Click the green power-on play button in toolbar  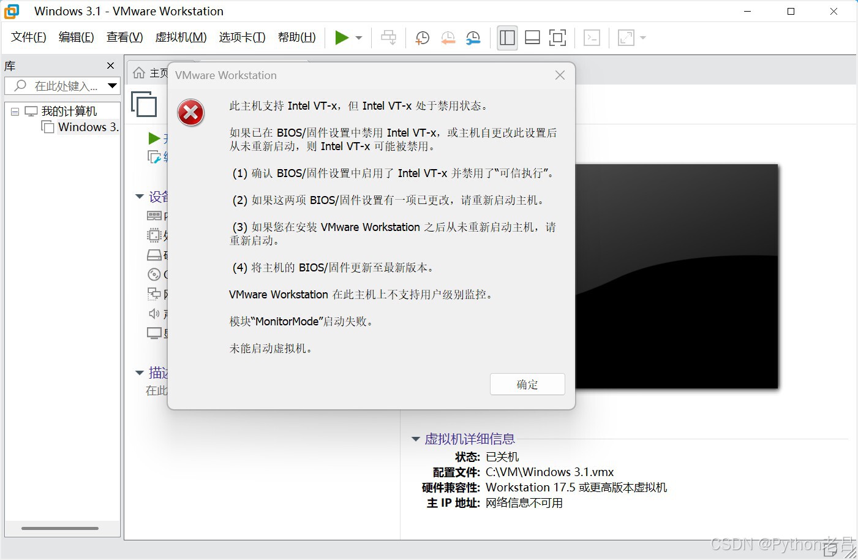tap(342, 37)
